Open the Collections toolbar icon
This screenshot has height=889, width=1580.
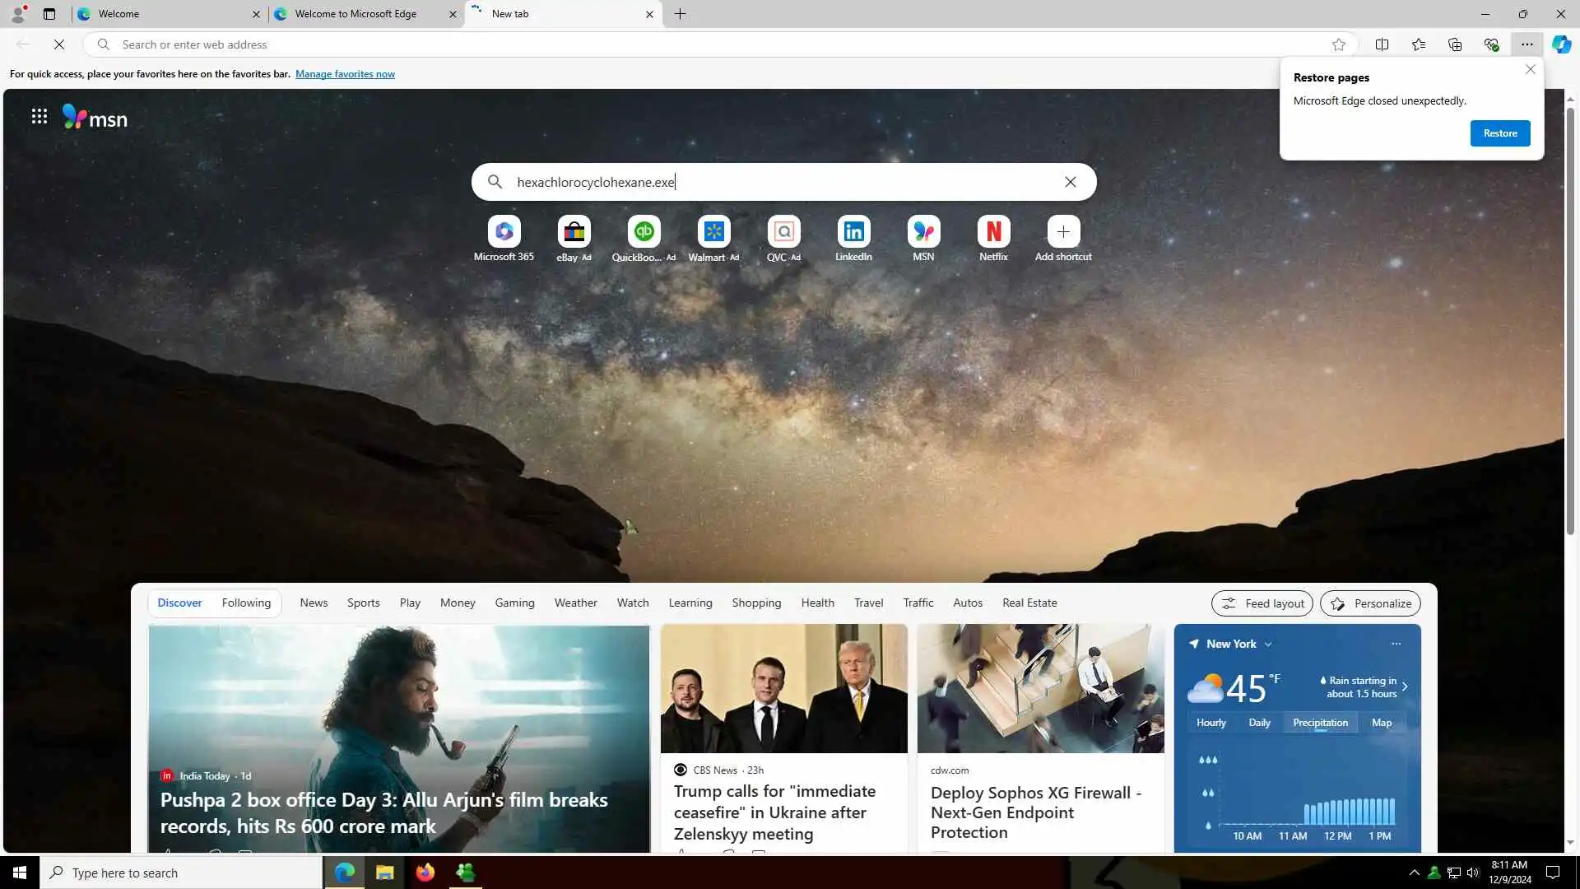point(1455,44)
